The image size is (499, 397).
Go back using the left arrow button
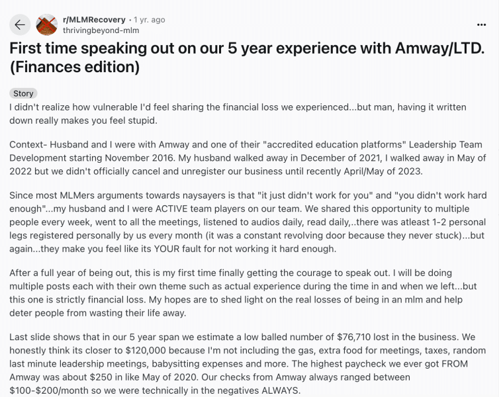coord(20,25)
